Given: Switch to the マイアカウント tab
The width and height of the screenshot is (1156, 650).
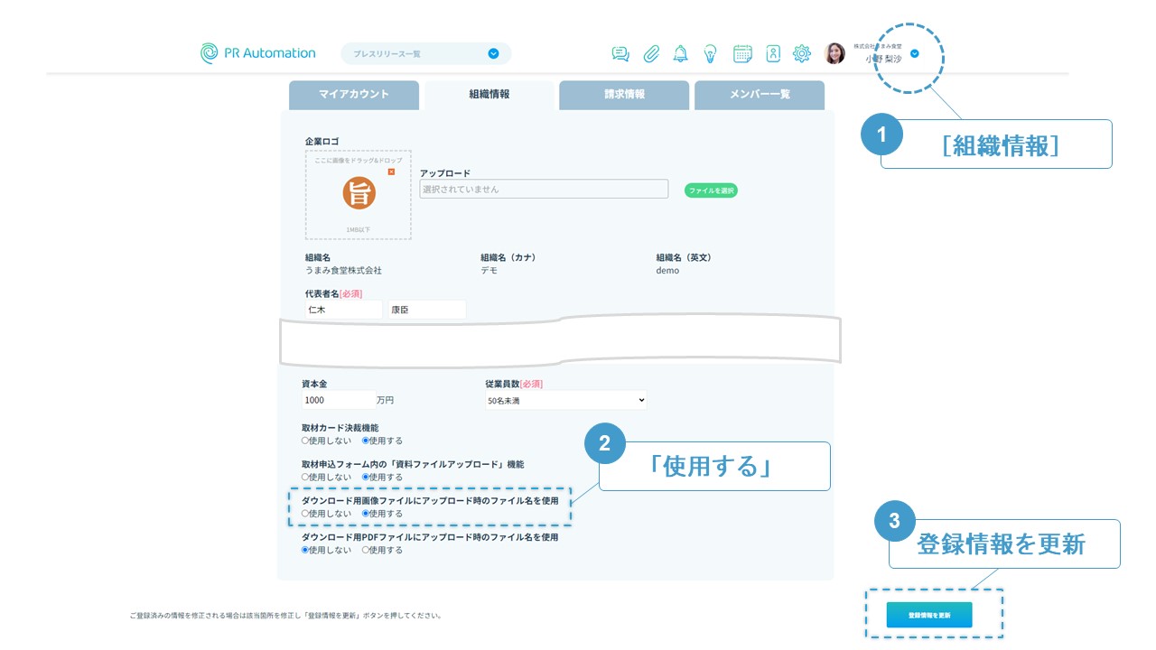Looking at the screenshot, I should [x=354, y=95].
